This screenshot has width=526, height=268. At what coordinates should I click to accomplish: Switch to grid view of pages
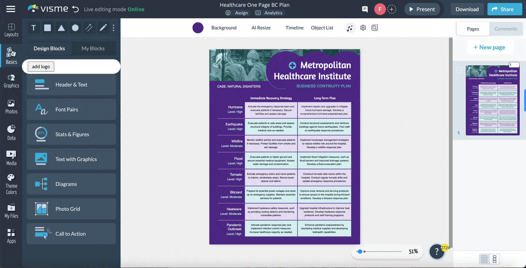coord(484,259)
